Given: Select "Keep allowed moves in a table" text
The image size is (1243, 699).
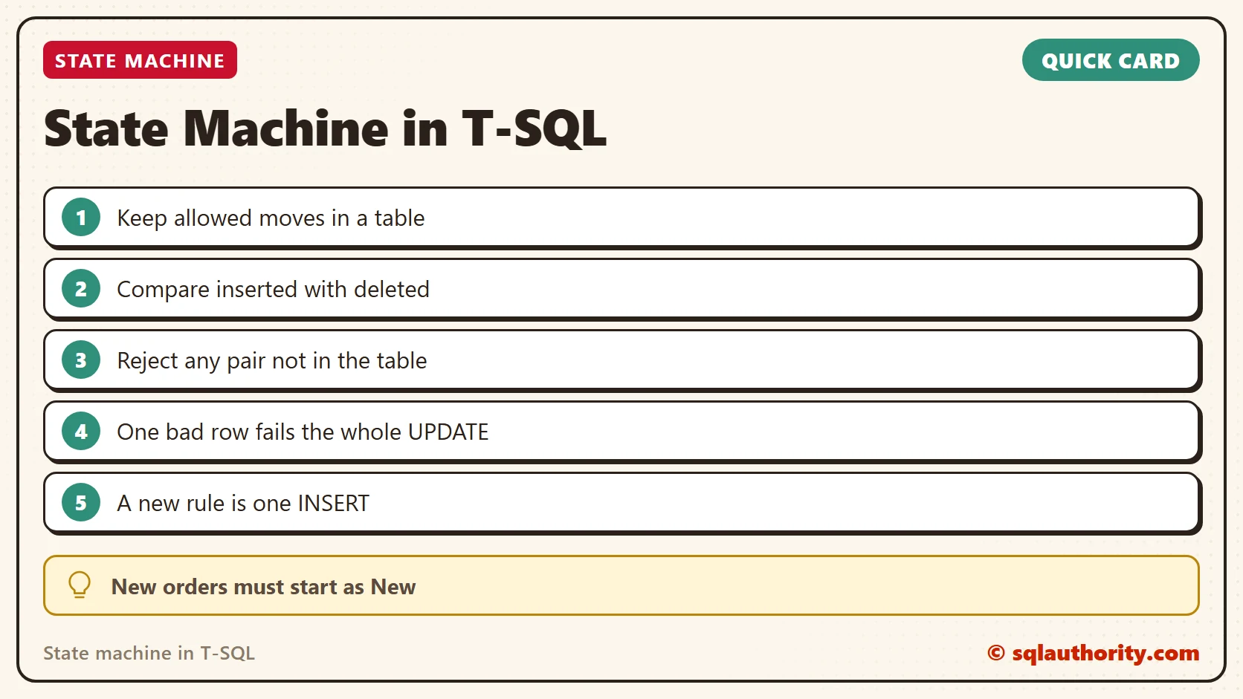Looking at the screenshot, I should 271,218.
